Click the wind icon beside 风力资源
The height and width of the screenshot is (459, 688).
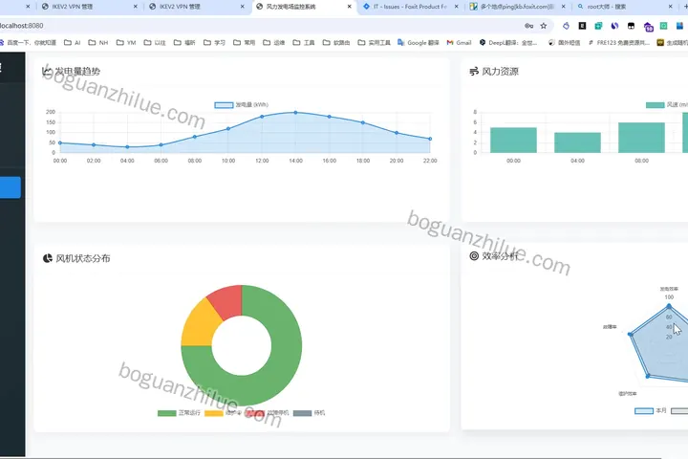pos(474,71)
